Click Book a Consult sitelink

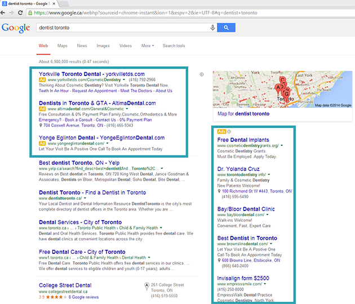78,120
